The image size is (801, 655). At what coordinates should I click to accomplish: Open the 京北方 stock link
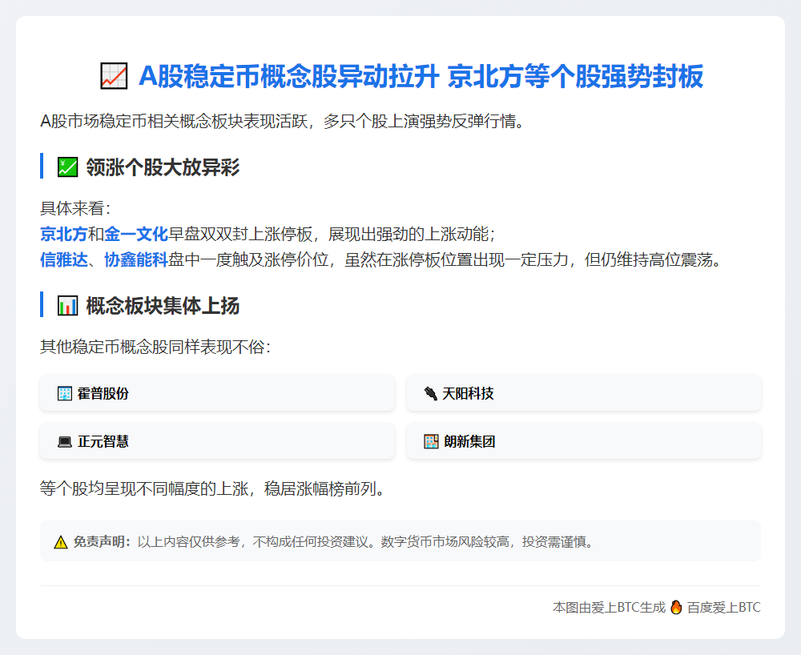click(x=64, y=235)
